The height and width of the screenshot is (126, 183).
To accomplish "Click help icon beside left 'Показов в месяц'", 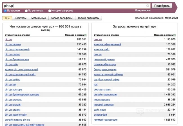I will (x=85, y=35).
